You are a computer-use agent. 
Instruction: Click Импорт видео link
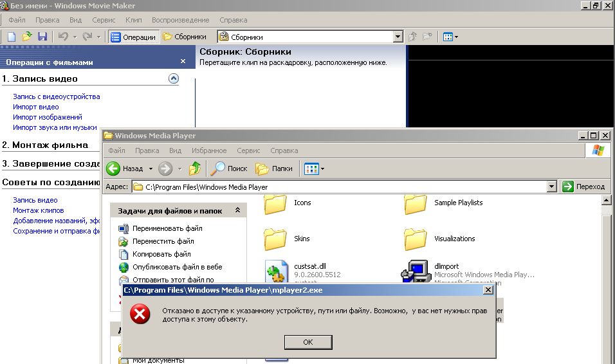tap(35, 107)
